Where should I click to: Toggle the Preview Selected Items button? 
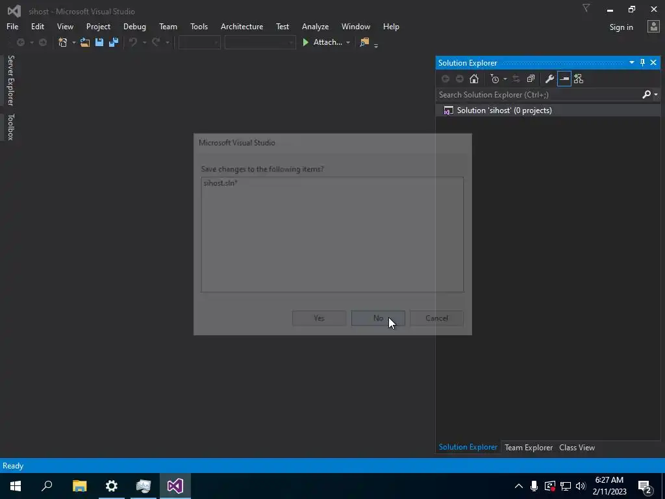(564, 79)
